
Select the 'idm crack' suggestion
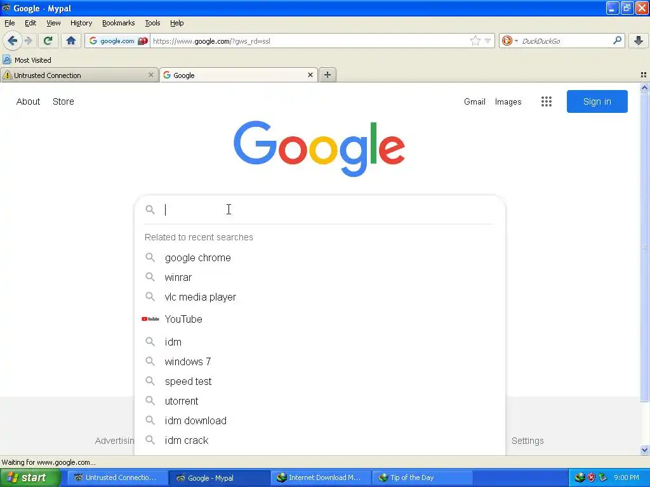click(x=320, y=440)
